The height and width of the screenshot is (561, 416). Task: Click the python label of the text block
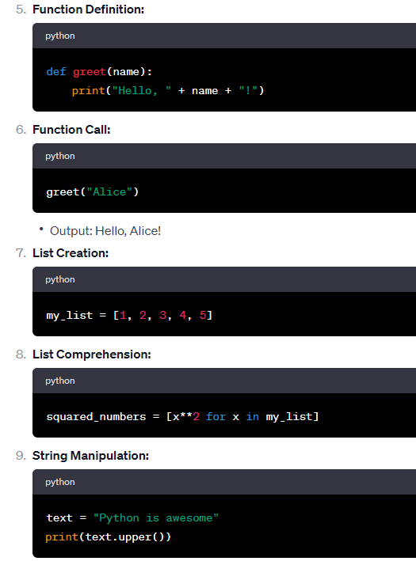point(60,482)
